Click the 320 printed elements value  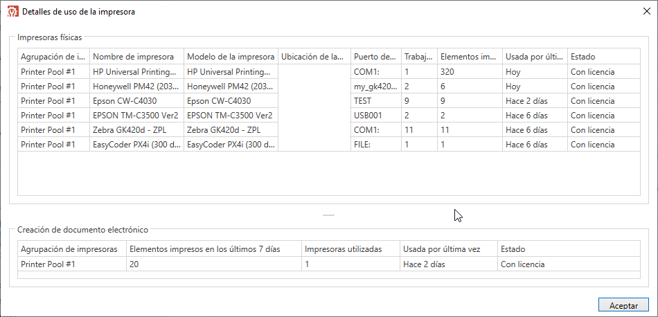[470, 72]
